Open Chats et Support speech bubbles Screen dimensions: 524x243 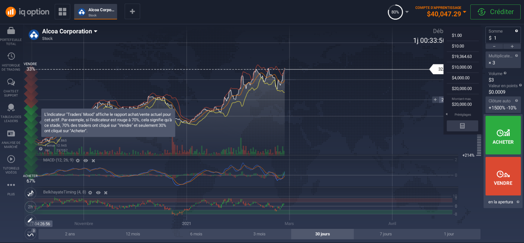(x=11, y=82)
